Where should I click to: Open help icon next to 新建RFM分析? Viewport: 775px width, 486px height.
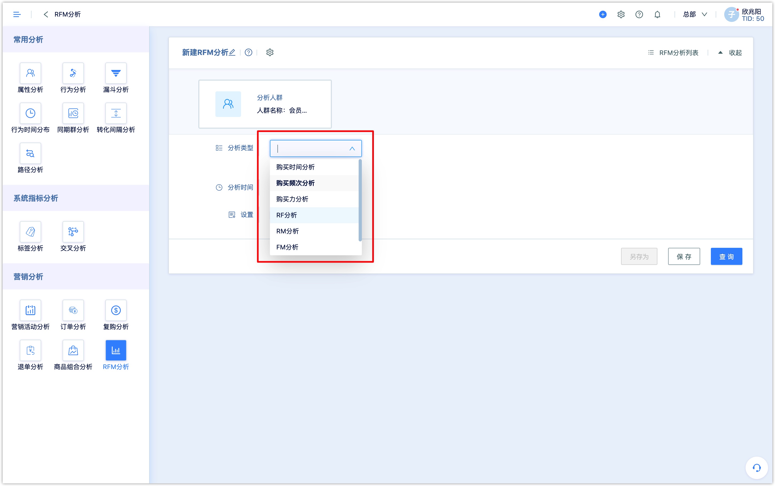pyautogui.click(x=248, y=52)
